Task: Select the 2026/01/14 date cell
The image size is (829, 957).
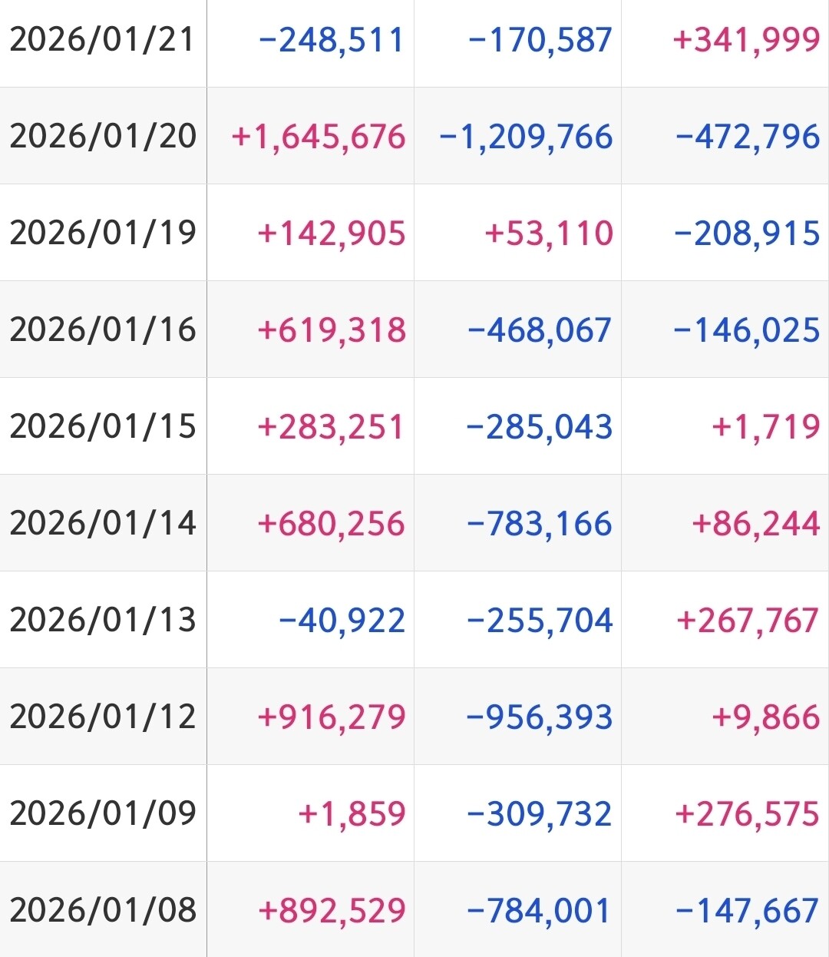Action: 103,523
